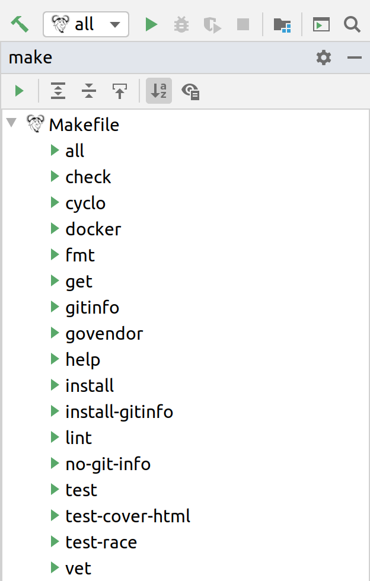Toggle alphabetical sorting of targets

[158, 91]
